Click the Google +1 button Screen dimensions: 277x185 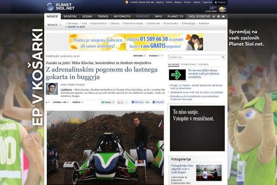(x=120, y=102)
